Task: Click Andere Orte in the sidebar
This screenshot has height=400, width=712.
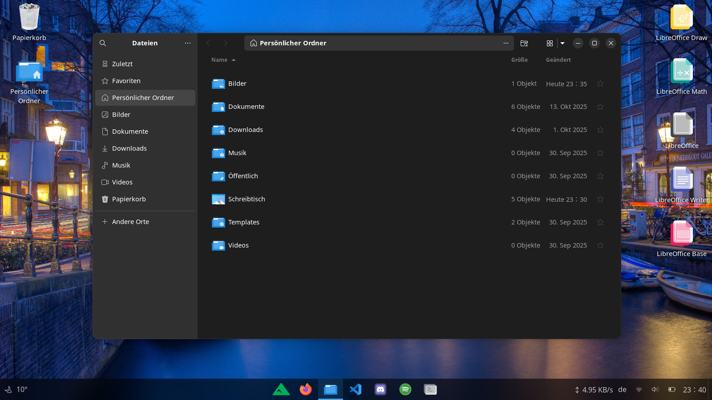Action: pyautogui.click(x=131, y=221)
